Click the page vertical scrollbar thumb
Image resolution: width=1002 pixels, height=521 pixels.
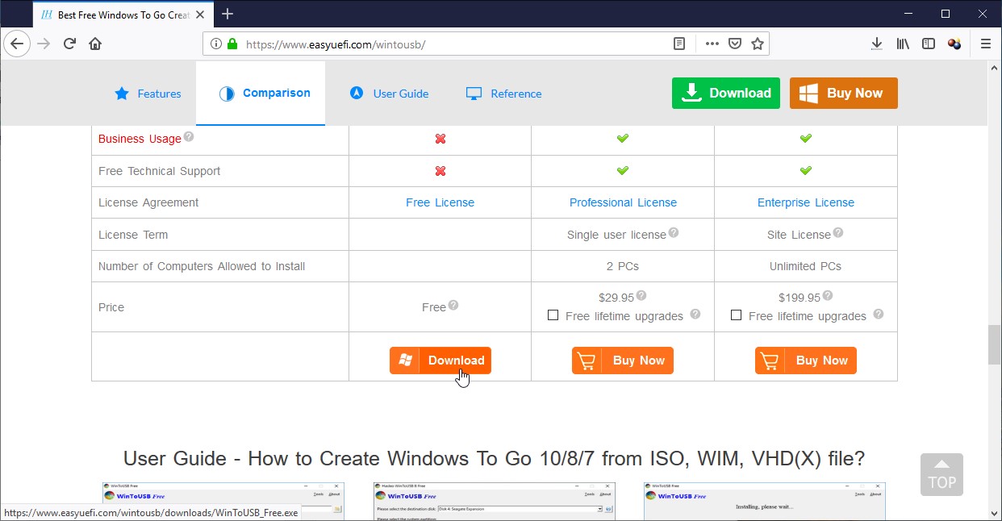coord(994,345)
